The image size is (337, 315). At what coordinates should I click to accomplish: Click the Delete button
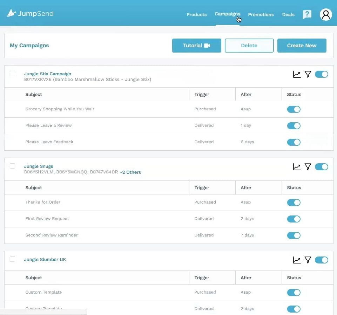pyautogui.click(x=249, y=46)
